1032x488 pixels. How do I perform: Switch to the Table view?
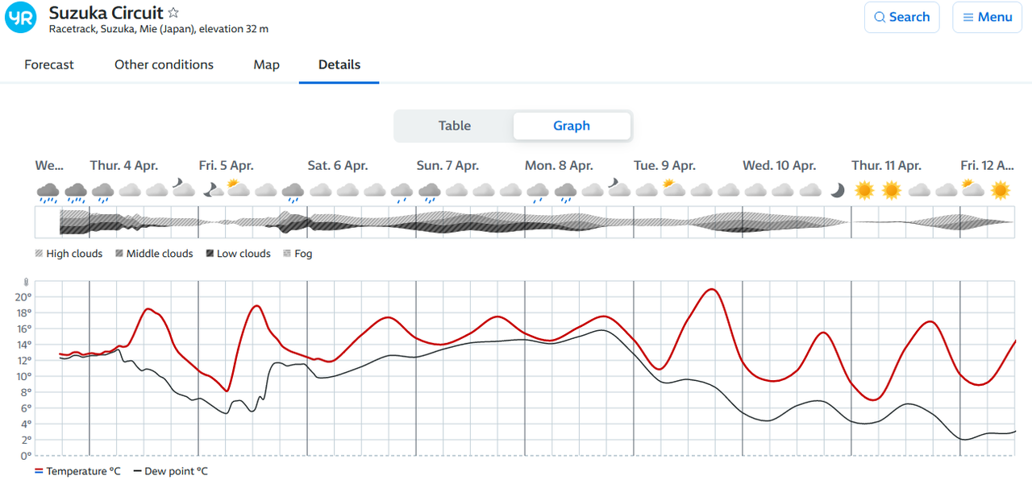[x=455, y=126]
